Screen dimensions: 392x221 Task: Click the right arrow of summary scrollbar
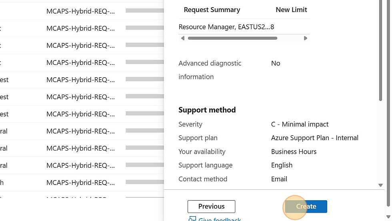(305, 38)
